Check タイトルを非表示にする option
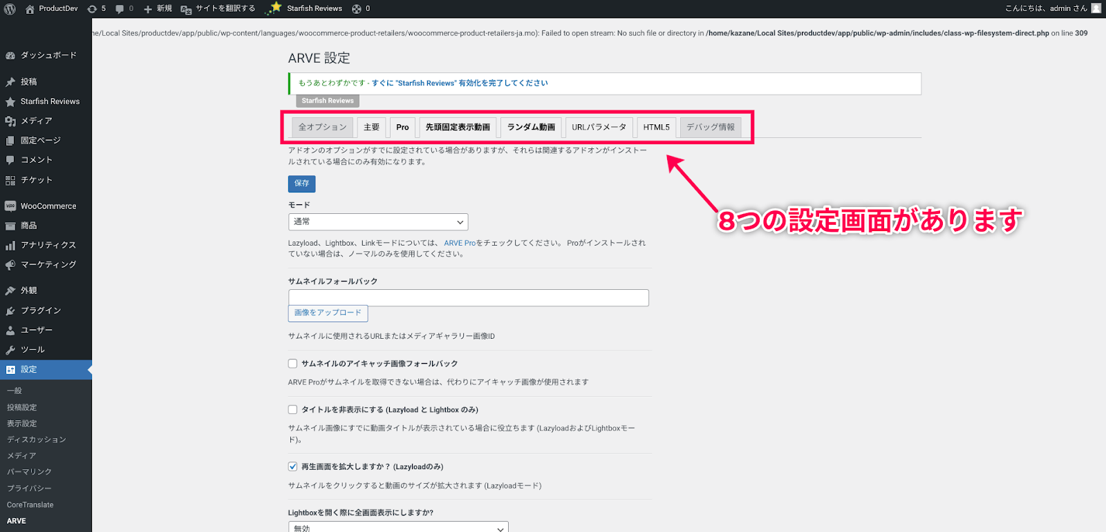Image resolution: width=1106 pixels, height=532 pixels. tap(293, 410)
